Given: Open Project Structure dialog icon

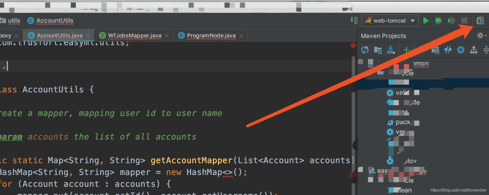Looking at the screenshot, I should [x=480, y=21].
